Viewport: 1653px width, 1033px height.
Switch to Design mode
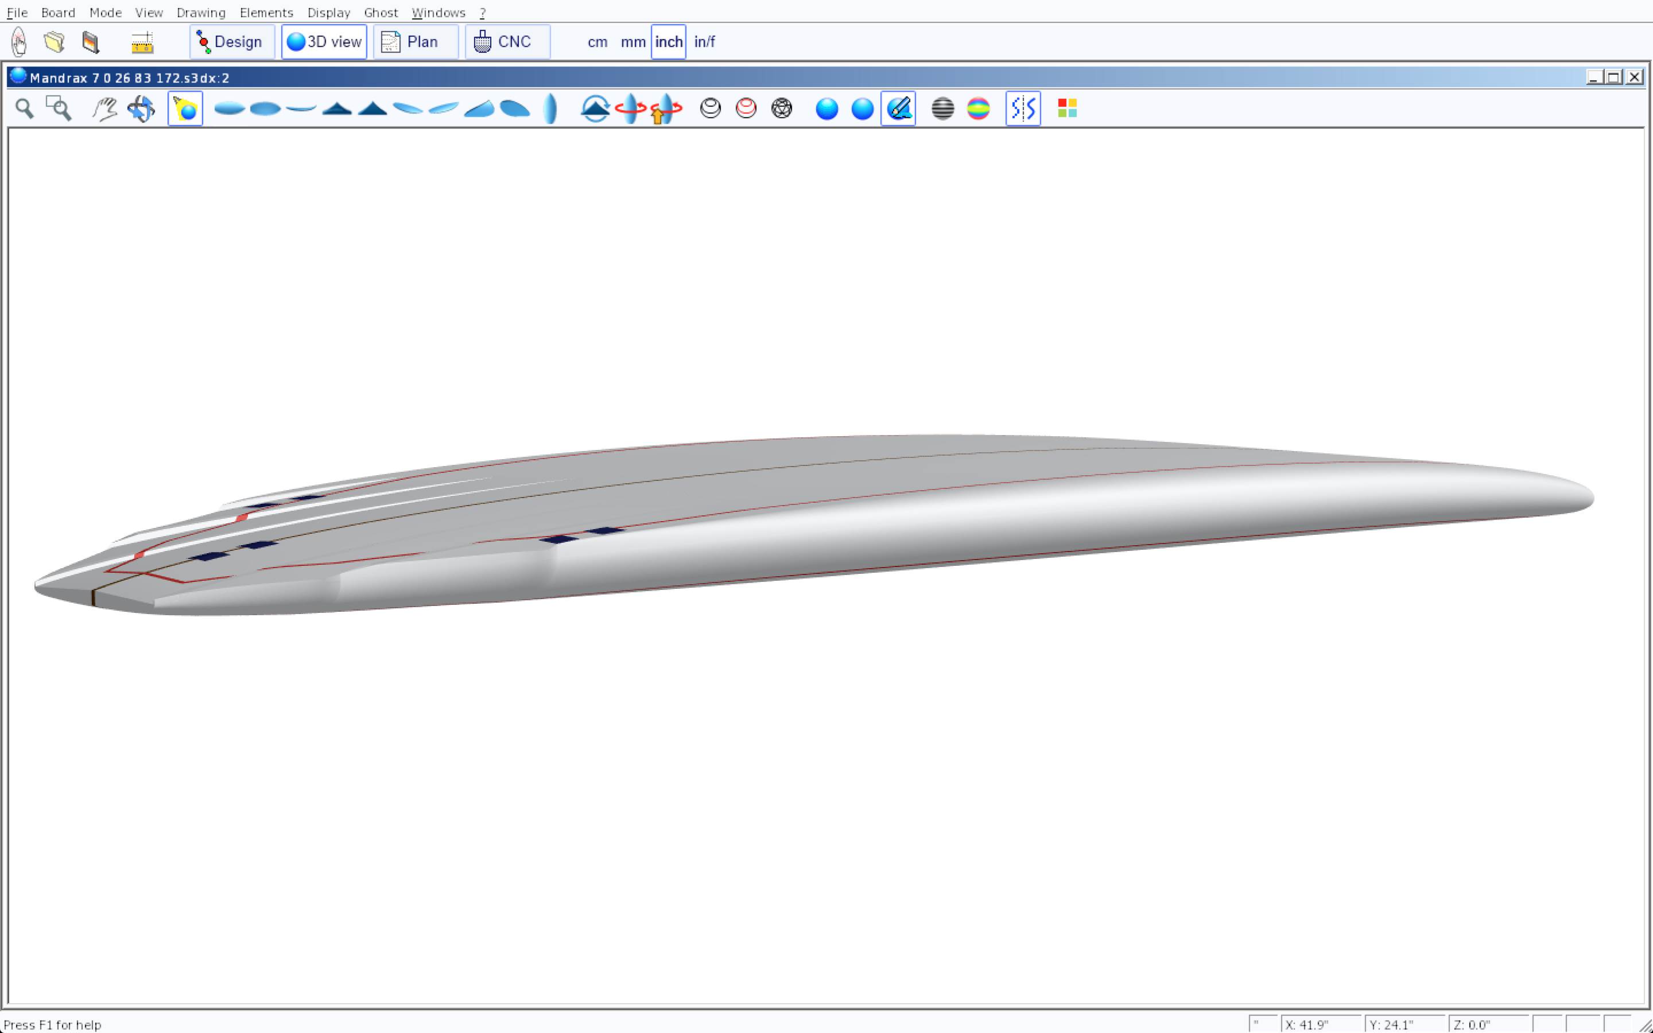pos(231,42)
